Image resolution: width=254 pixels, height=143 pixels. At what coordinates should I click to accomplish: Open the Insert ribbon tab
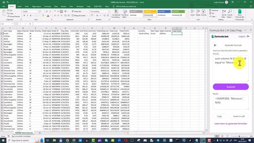19,6
